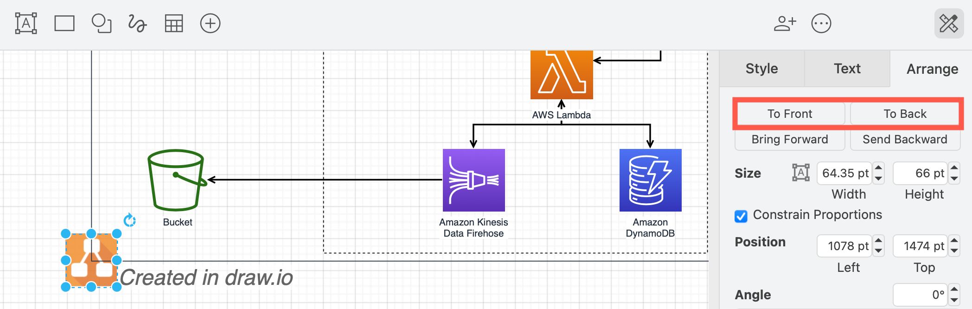
Task: Click the selected draw.io logo image
Action: (91, 260)
